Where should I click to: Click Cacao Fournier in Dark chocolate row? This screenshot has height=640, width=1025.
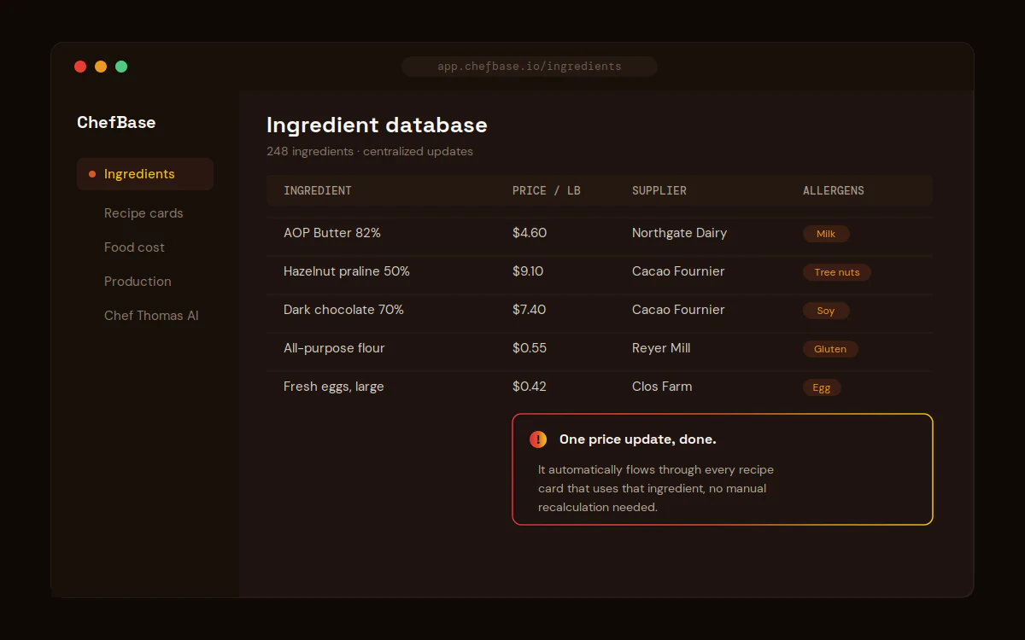click(678, 310)
